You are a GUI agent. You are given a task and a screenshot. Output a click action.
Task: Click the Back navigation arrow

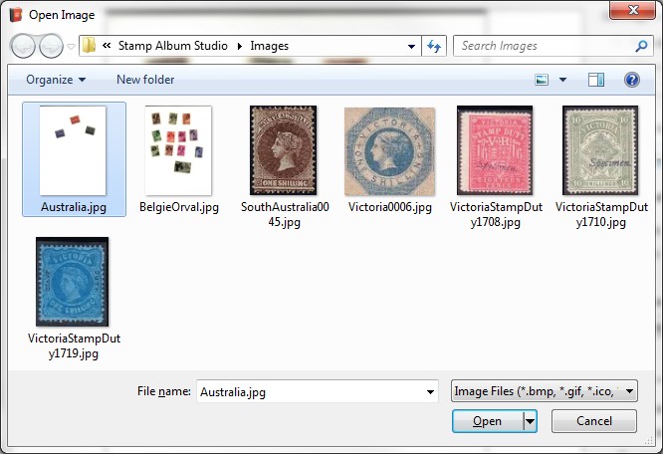23,46
